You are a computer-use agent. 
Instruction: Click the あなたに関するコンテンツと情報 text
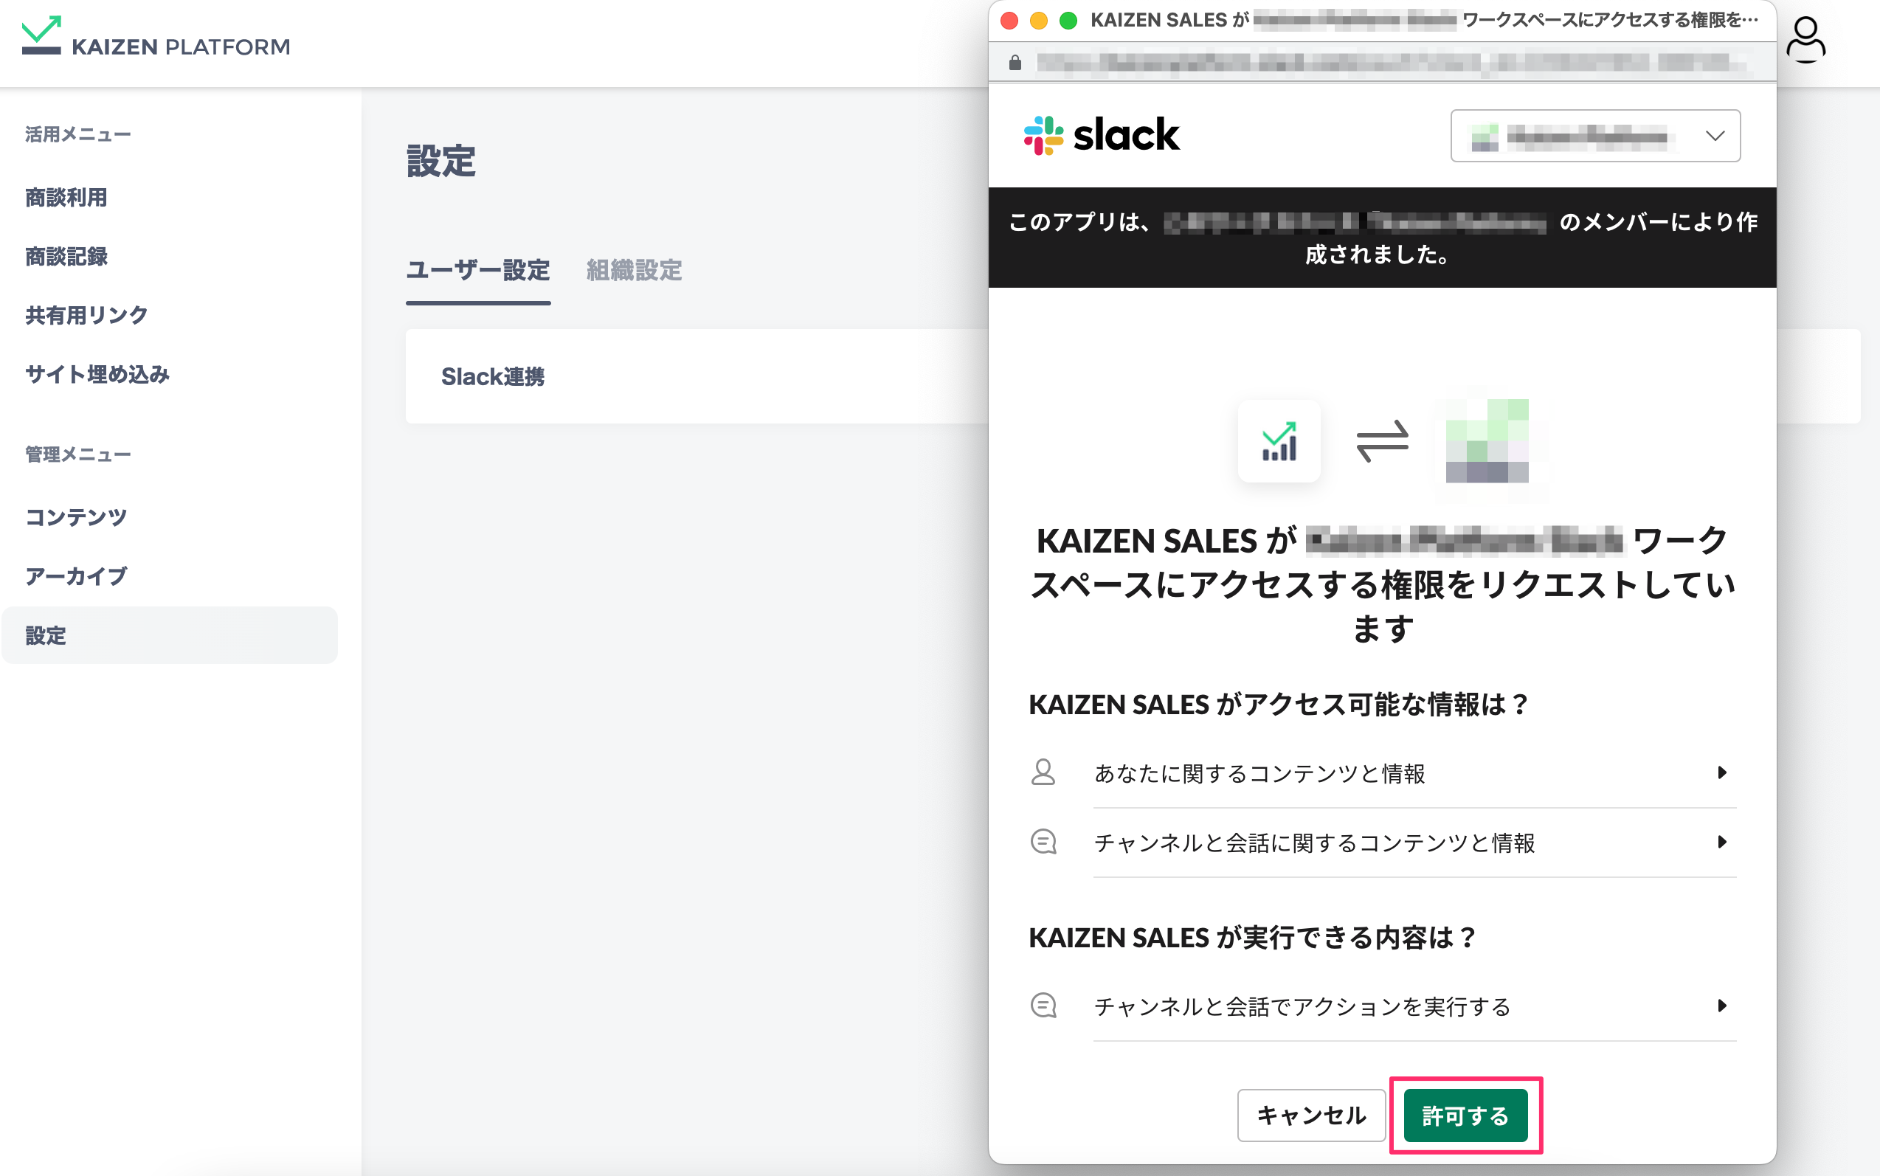1259,773
